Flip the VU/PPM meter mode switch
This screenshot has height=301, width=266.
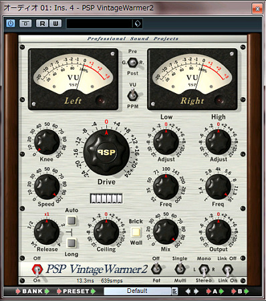tap(132, 95)
